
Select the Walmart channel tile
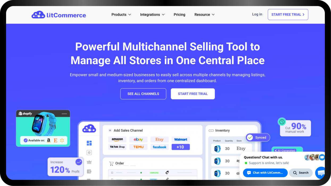[181, 139]
